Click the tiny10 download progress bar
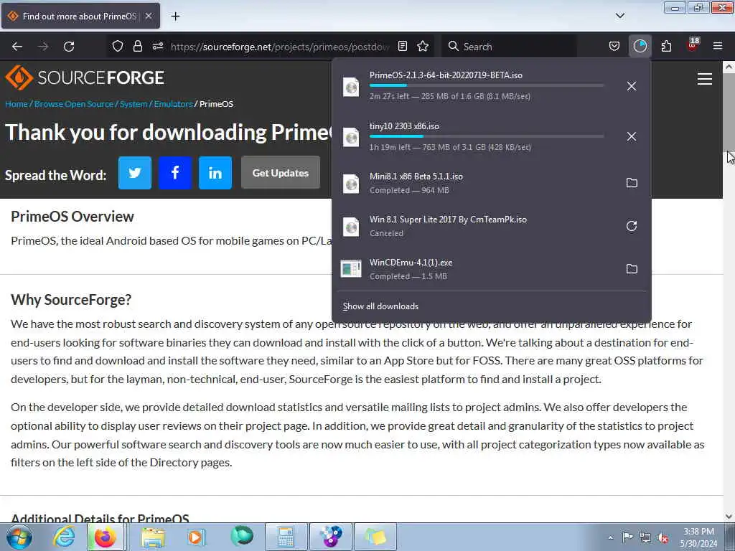735x551 pixels. [x=487, y=136]
